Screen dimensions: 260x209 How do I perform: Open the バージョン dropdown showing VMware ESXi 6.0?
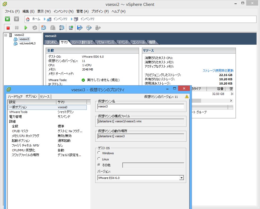(x=181, y=178)
